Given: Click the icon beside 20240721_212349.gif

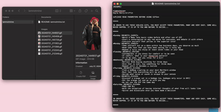Looking at the screenshot, I should pyautogui.click(x=39, y=54).
